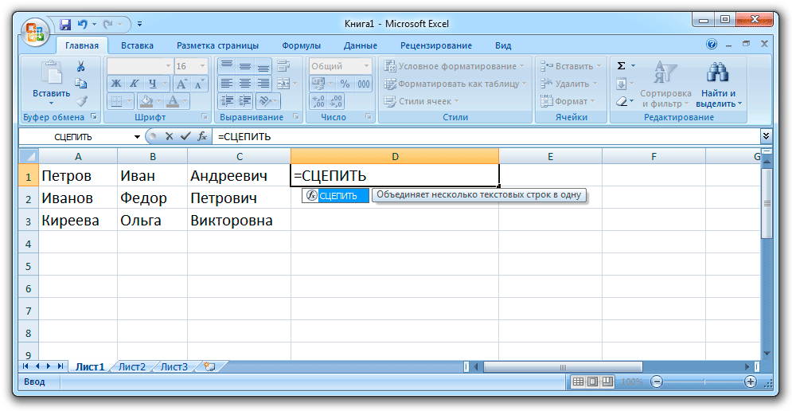792x411 pixels.
Task: Apply thousands separator 000 format
Action: tap(364, 84)
